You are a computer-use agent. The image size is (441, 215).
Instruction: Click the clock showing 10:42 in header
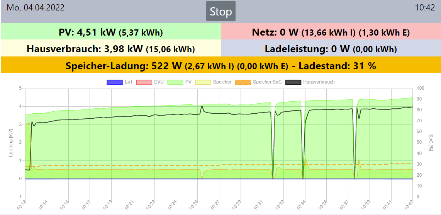tap(425, 8)
